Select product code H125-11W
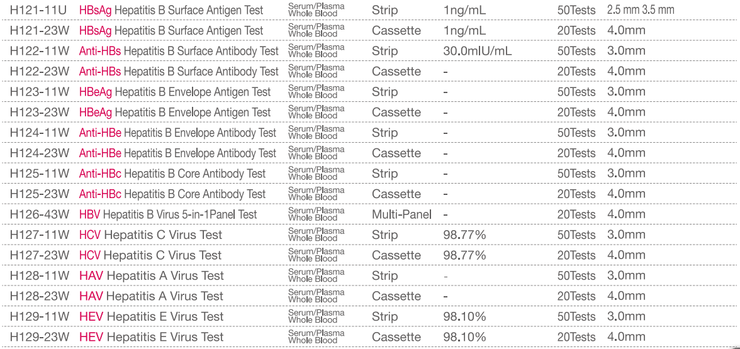The image size is (740, 349). pos(40,174)
